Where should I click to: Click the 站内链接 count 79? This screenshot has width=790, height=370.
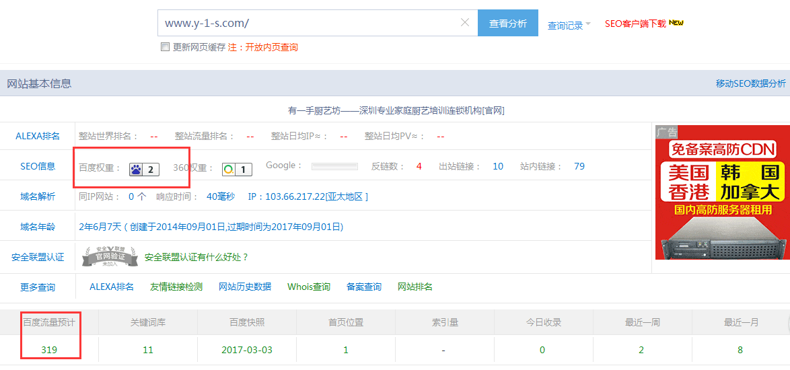[579, 166]
